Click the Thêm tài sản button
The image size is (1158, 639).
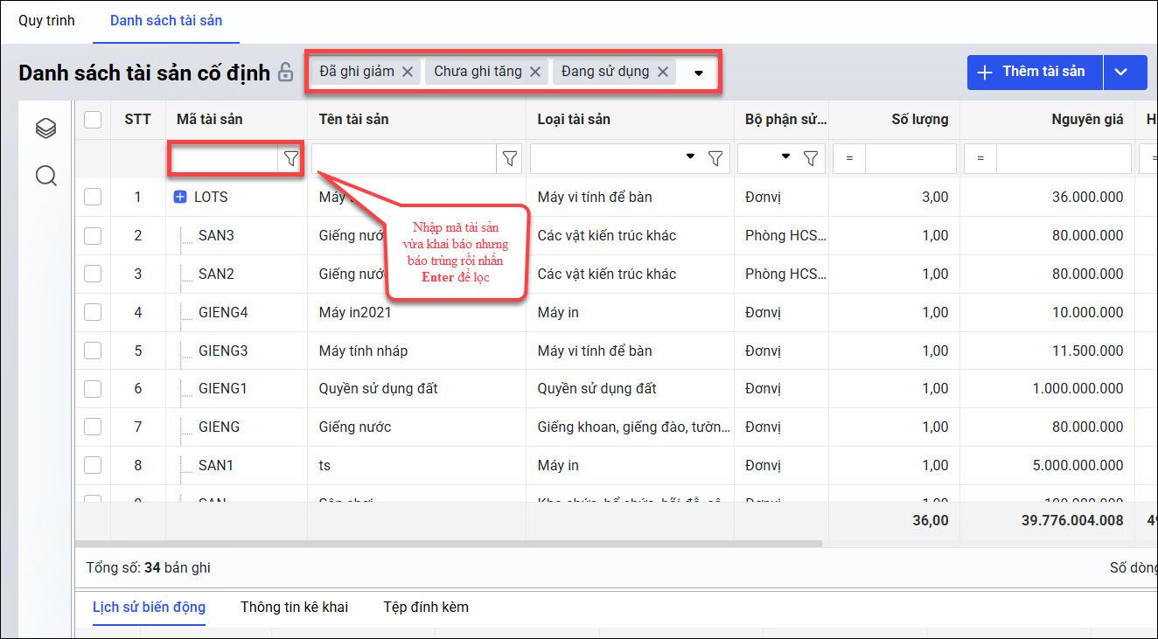click(1034, 73)
